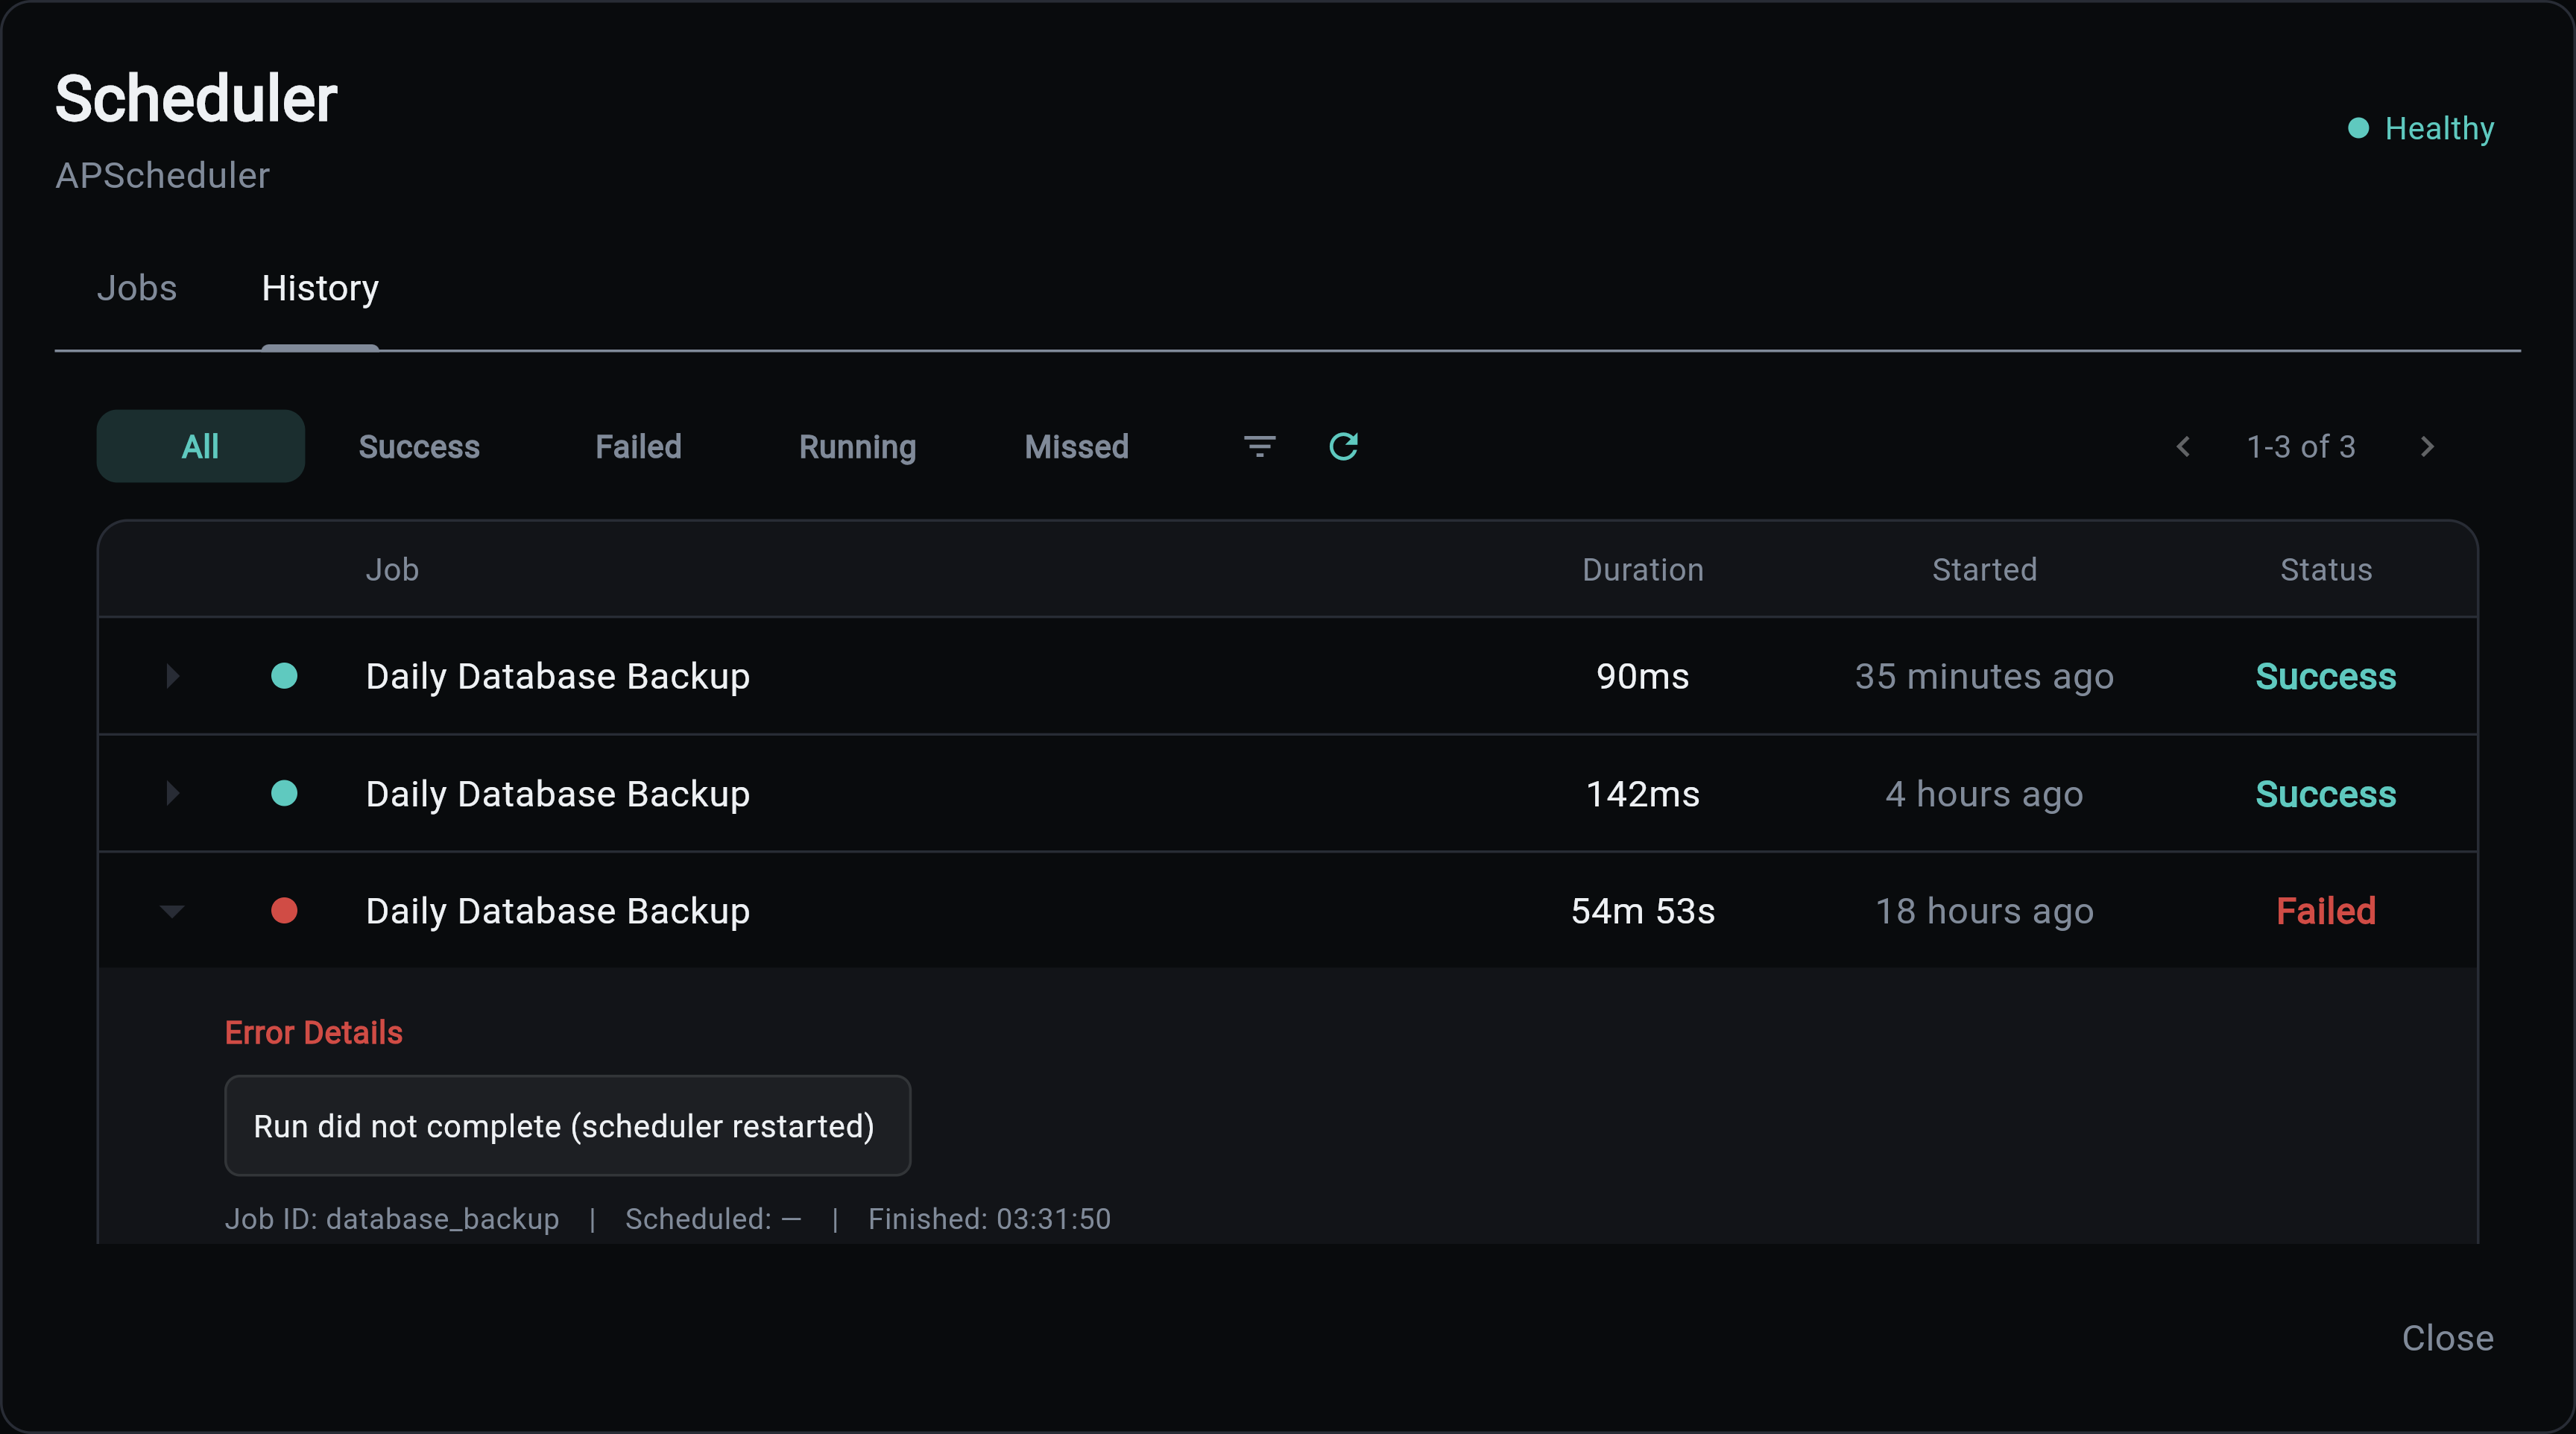The width and height of the screenshot is (2576, 1434).
Task: Filter history by Missed runs
Action: pyautogui.click(x=1076, y=446)
